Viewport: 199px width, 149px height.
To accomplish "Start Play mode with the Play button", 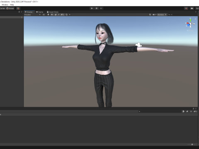I will pyautogui.click(x=92, y=8).
